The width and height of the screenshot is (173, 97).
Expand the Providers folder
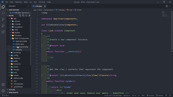[x=18, y=36]
